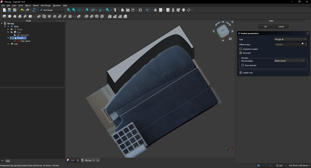Open the Direction/edge Sketch normal dropdown
Viewport: 311px width, 168px height.
(x=289, y=61)
